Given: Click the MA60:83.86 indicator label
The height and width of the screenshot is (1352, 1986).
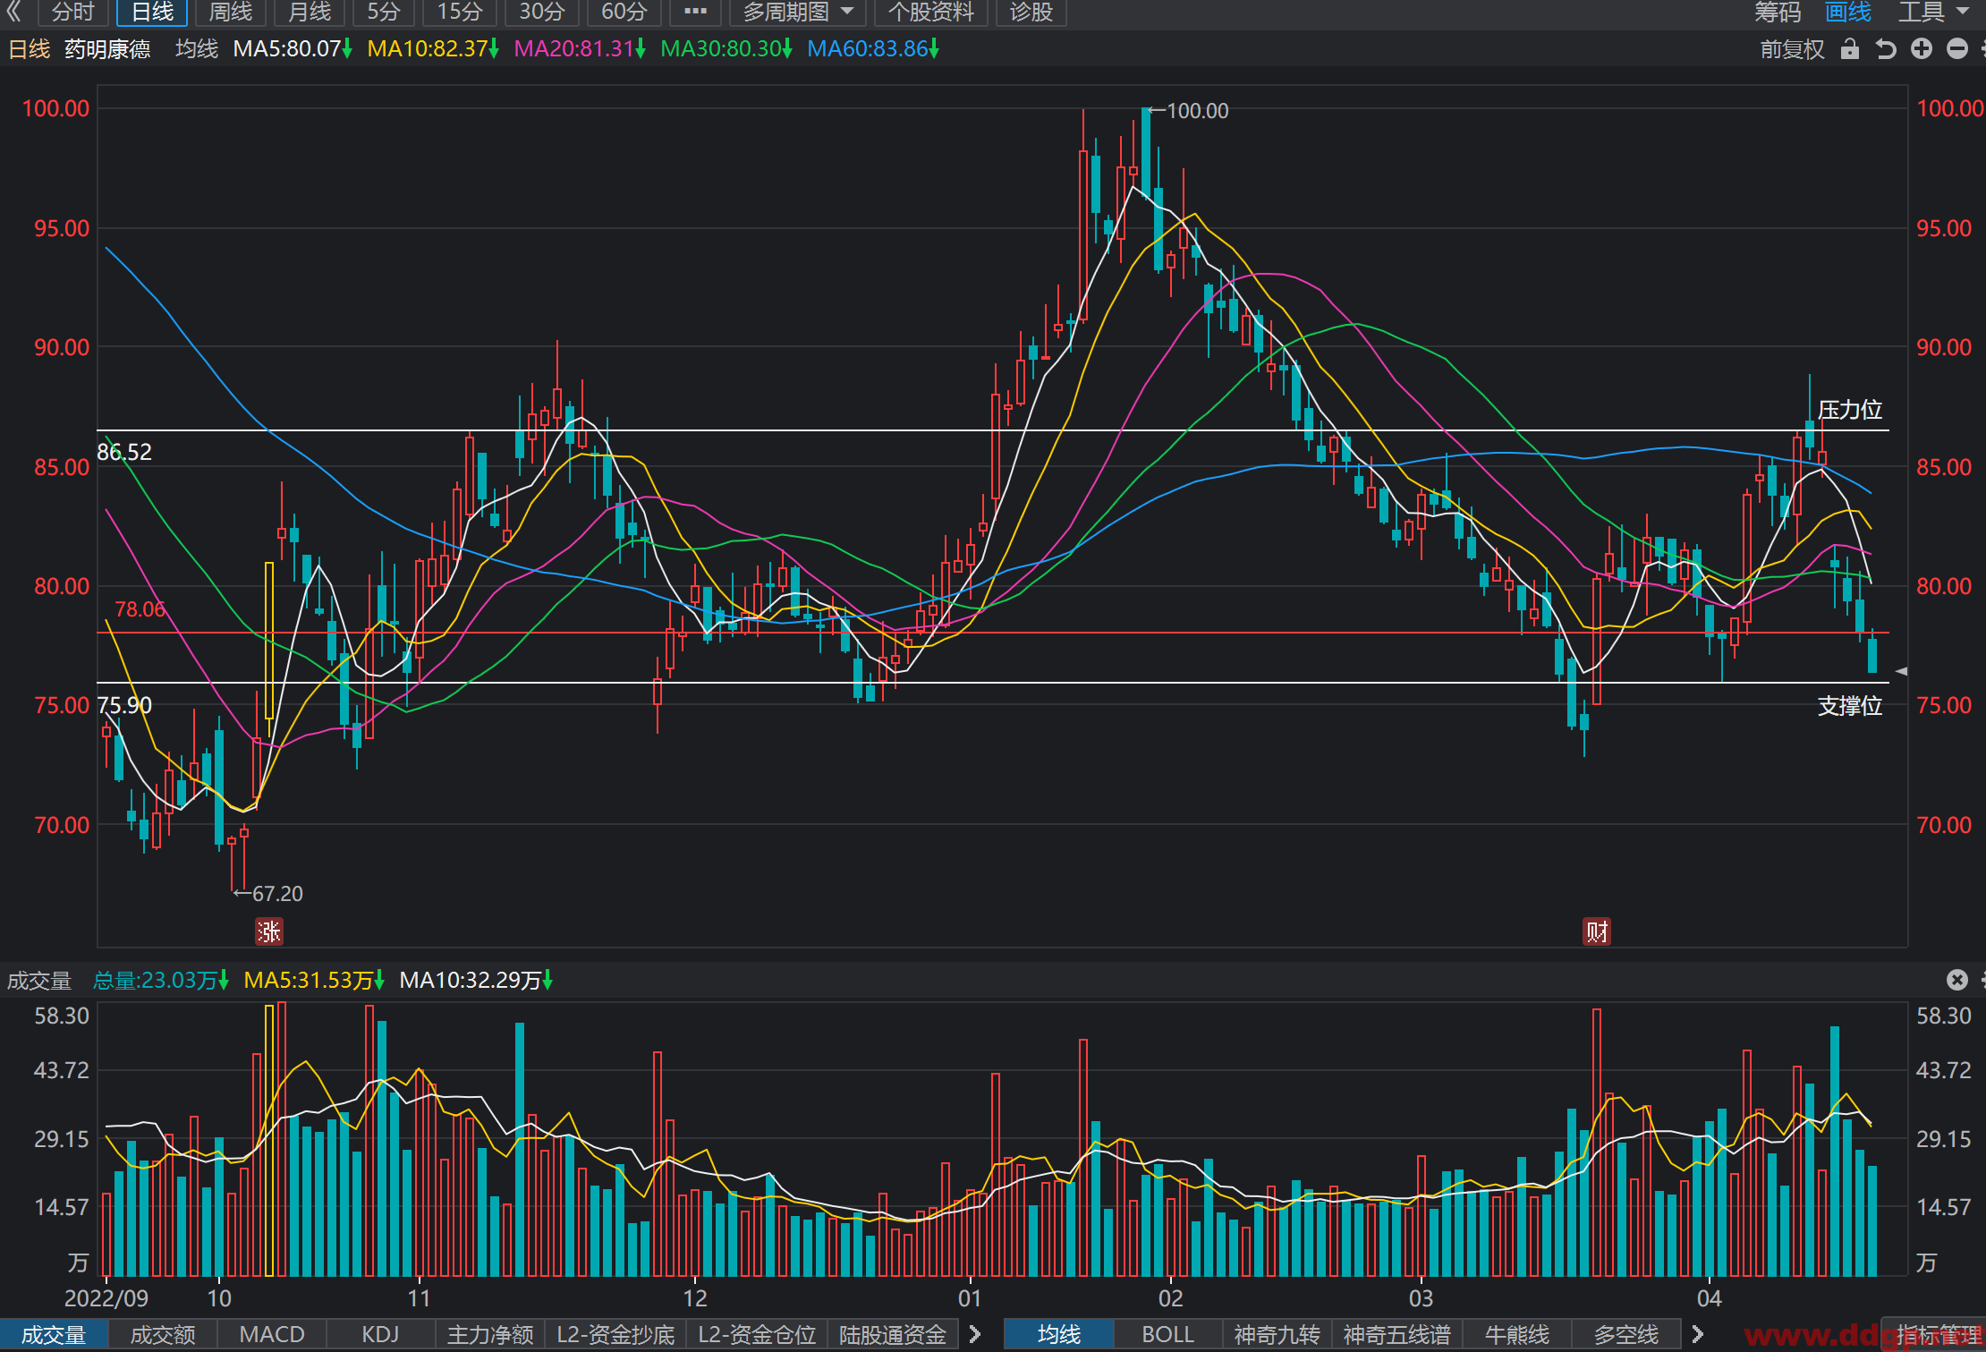Looking at the screenshot, I should pos(873,49).
